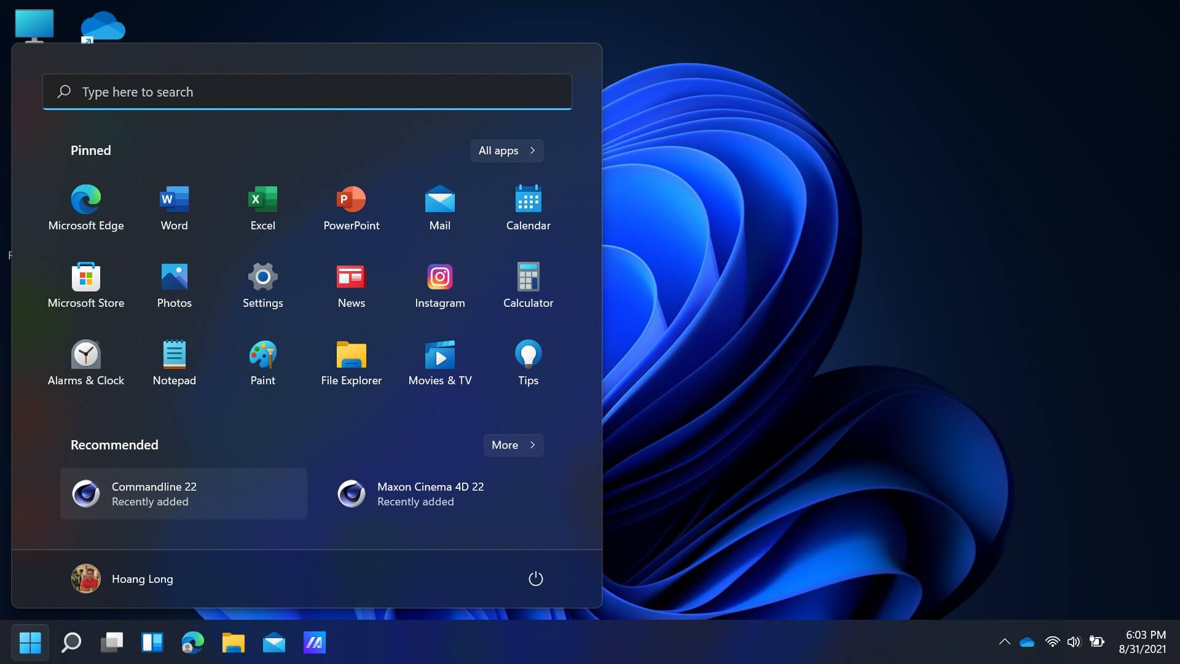The width and height of the screenshot is (1180, 664).
Task: Open the Tips app
Action: (x=529, y=363)
